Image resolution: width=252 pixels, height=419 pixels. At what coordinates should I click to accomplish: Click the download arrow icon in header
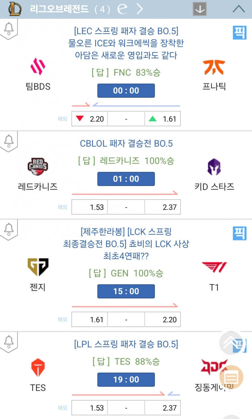(x=199, y=9)
